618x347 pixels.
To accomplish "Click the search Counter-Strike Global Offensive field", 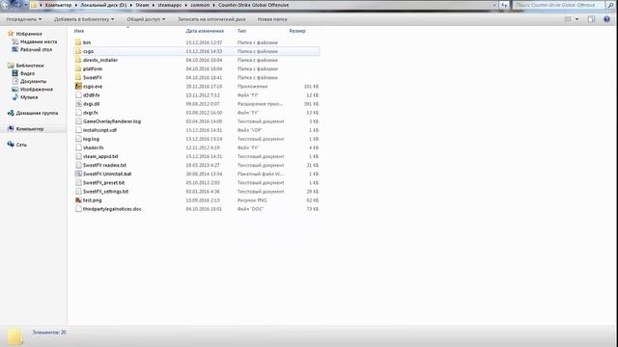I will (x=558, y=5).
